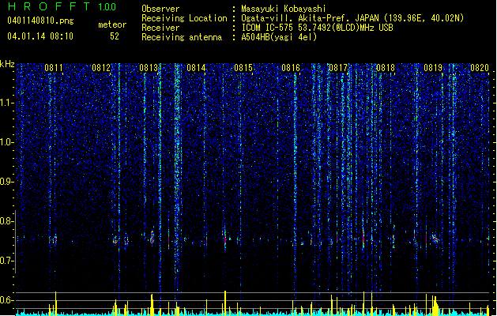This screenshot has height=316, width=497.
Task: Click the 0811 time marker
Action: pos(54,68)
